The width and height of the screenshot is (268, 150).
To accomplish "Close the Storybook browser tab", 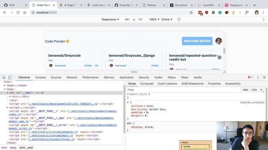I will (x=192, y=5).
